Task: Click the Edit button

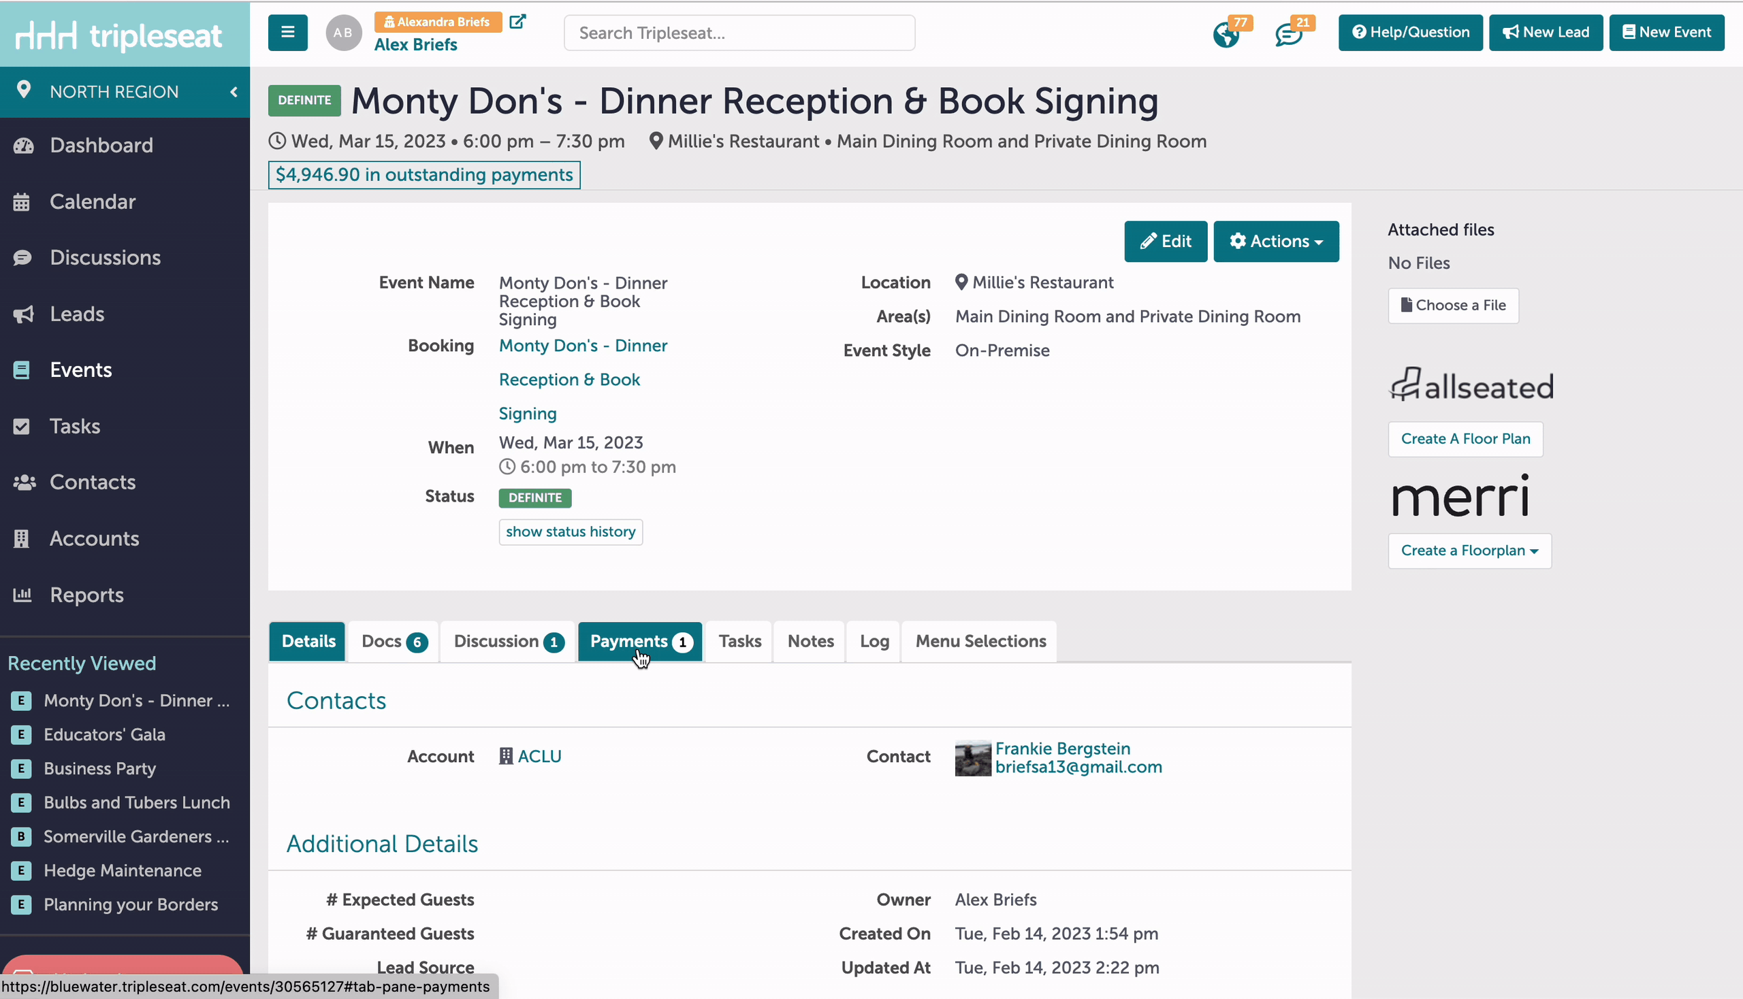Action: click(x=1165, y=241)
